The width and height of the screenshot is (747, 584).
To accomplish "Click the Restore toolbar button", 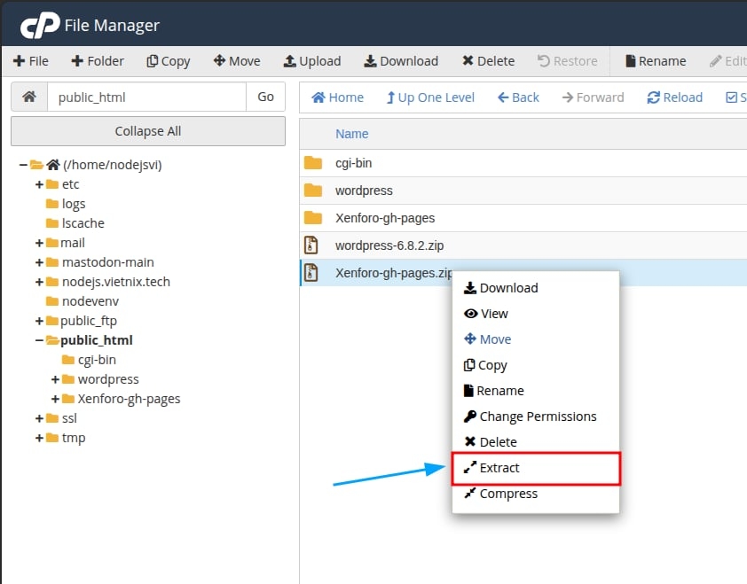I will (567, 61).
